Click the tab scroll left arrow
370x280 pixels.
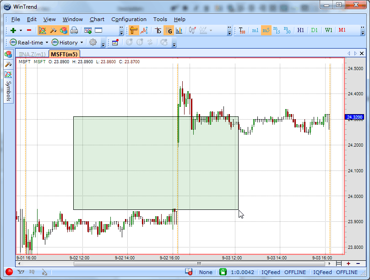coord(349,54)
